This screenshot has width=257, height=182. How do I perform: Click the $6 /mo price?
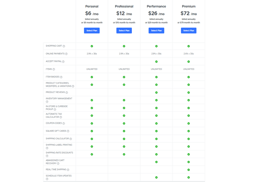(92, 13)
